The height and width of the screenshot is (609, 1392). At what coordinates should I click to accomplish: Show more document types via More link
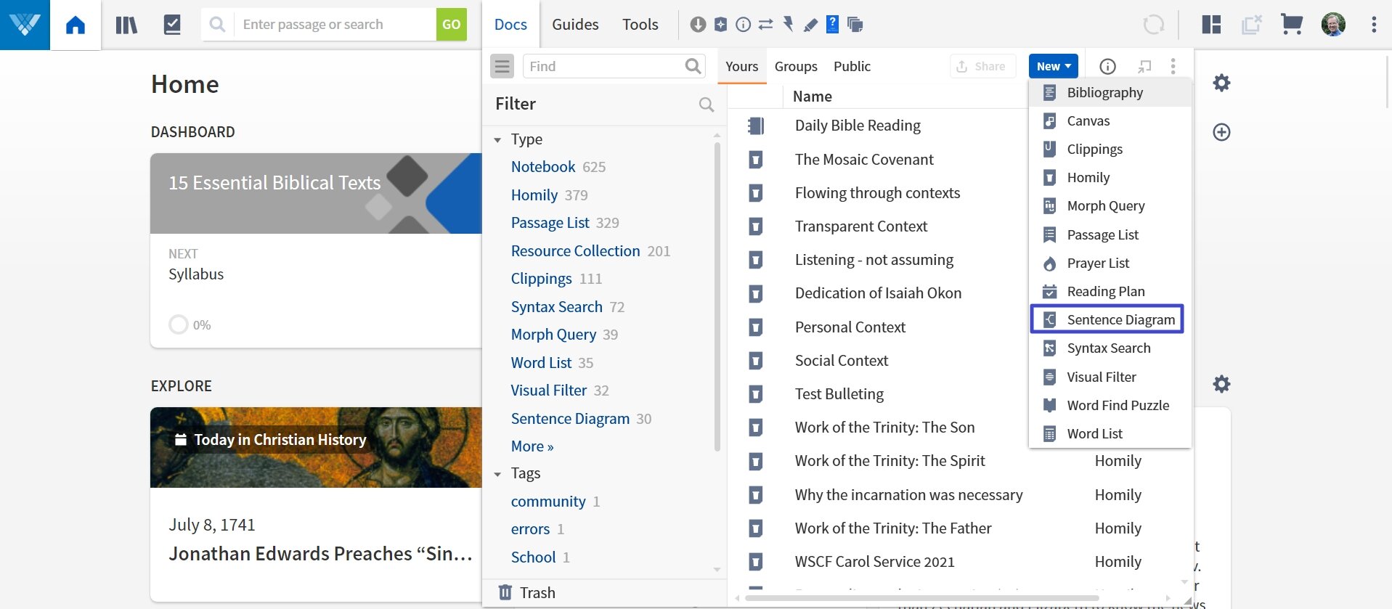[532, 446]
